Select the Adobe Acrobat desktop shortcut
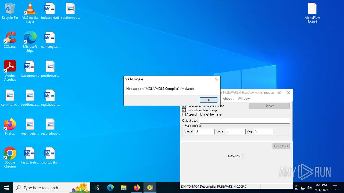Image resolution: width=344 pixels, height=193 pixels. click(x=10, y=71)
